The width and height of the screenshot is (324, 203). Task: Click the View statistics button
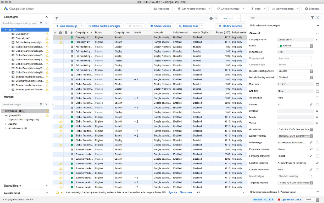tap(282, 9)
